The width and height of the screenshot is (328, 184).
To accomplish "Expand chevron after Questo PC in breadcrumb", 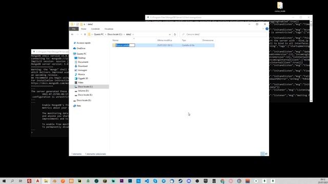I will 106,34.
